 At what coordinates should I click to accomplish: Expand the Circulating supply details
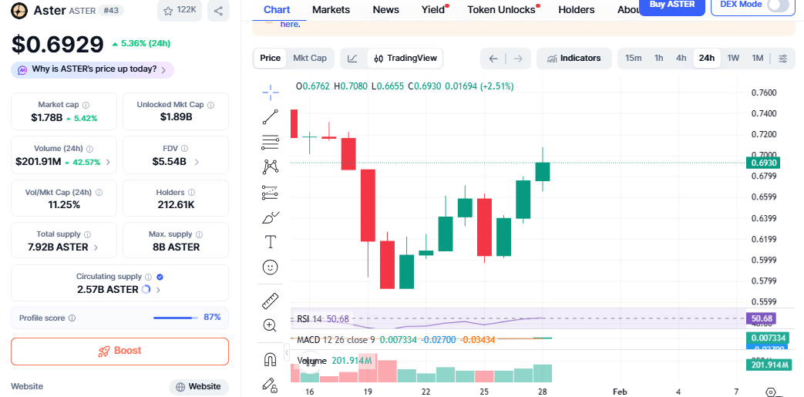(x=158, y=290)
